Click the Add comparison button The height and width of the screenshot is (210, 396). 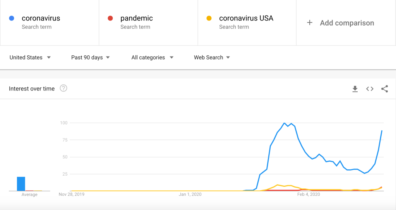pyautogui.click(x=347, y=23)
